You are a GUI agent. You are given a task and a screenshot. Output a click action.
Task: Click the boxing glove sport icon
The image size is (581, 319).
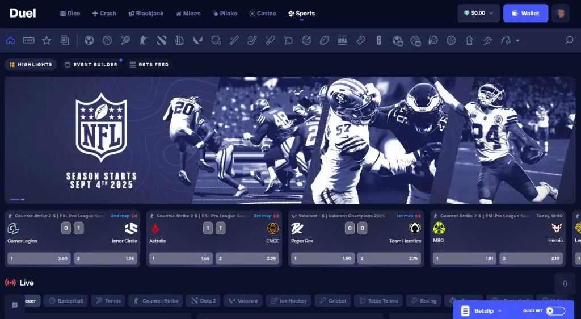360,40
